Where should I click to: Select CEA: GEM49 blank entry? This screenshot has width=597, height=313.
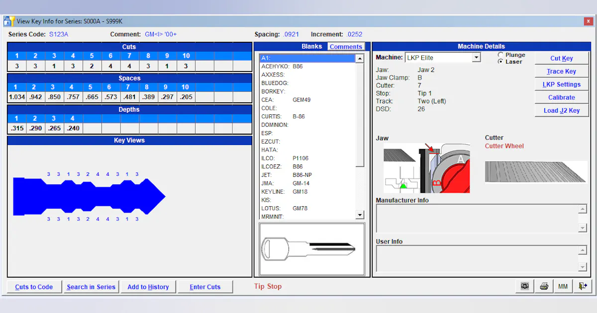(x=307, y=100)
